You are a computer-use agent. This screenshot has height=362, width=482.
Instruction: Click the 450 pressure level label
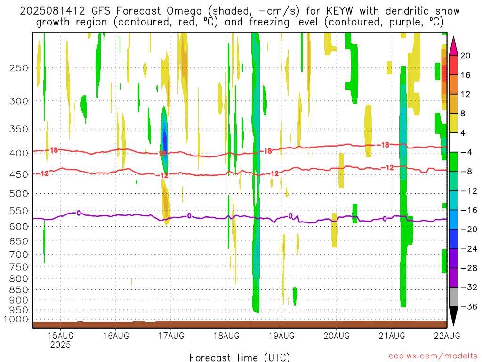[19, 174]
